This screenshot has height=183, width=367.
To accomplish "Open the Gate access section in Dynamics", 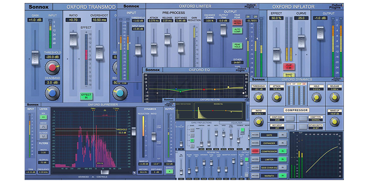I will [x=255, y=135].
